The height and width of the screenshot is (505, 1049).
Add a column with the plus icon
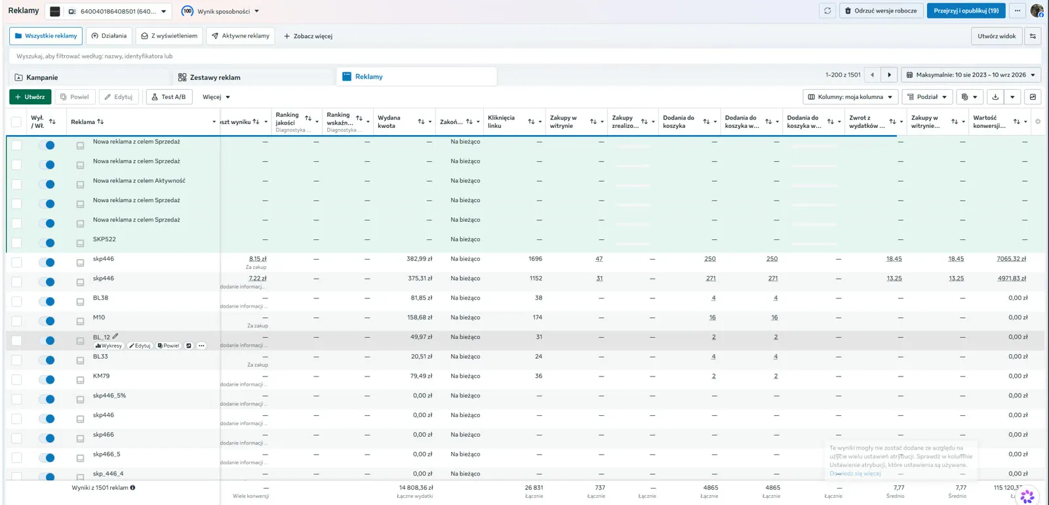pos(1037,121)
